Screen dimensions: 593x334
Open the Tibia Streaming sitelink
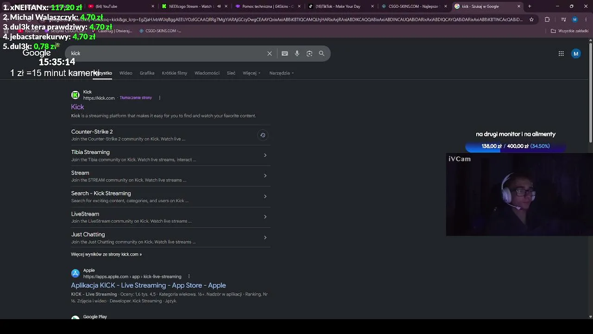point(90,152)
